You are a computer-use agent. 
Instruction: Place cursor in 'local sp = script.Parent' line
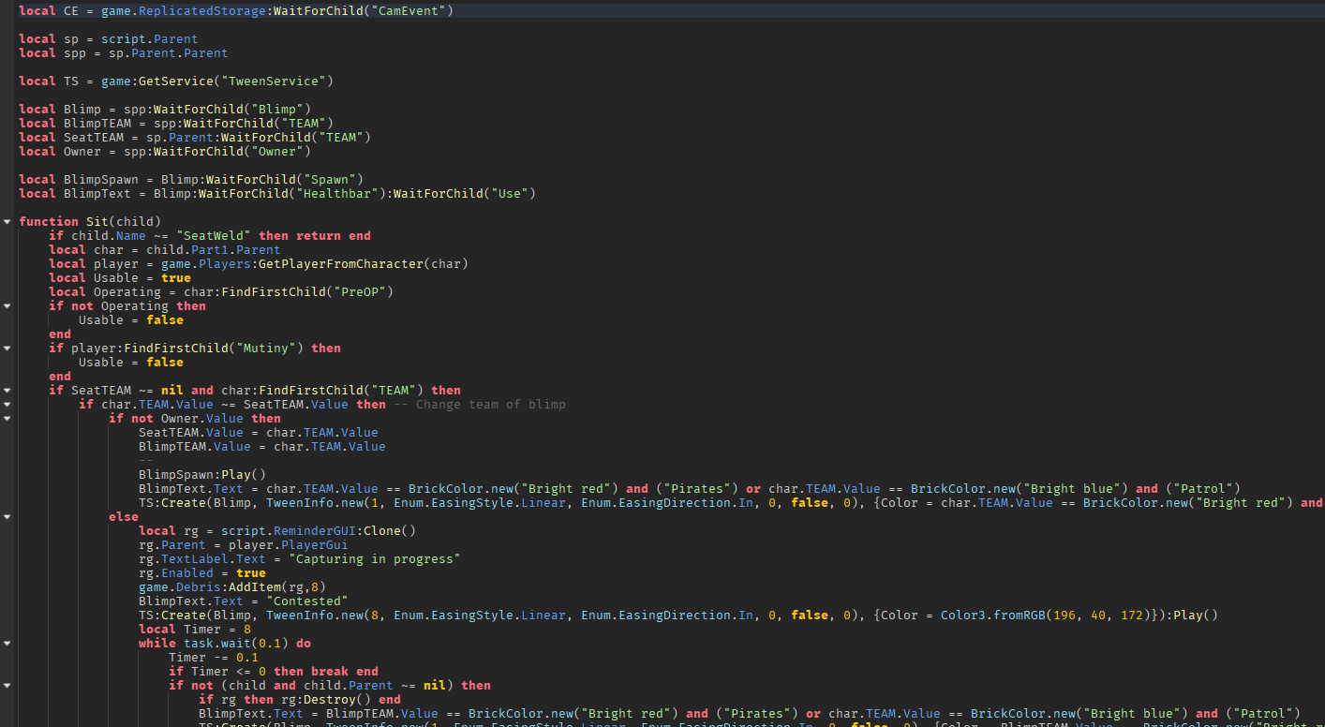pos(109,39)
